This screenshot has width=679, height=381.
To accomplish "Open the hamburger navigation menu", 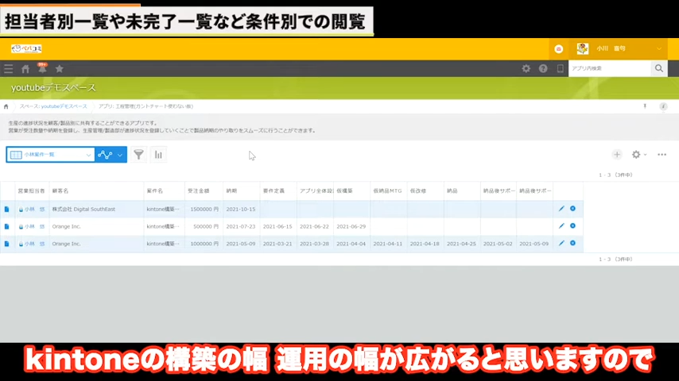I will tap(8, 69).
